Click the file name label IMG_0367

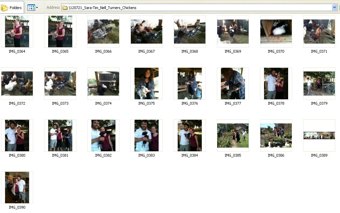(146, 51)
